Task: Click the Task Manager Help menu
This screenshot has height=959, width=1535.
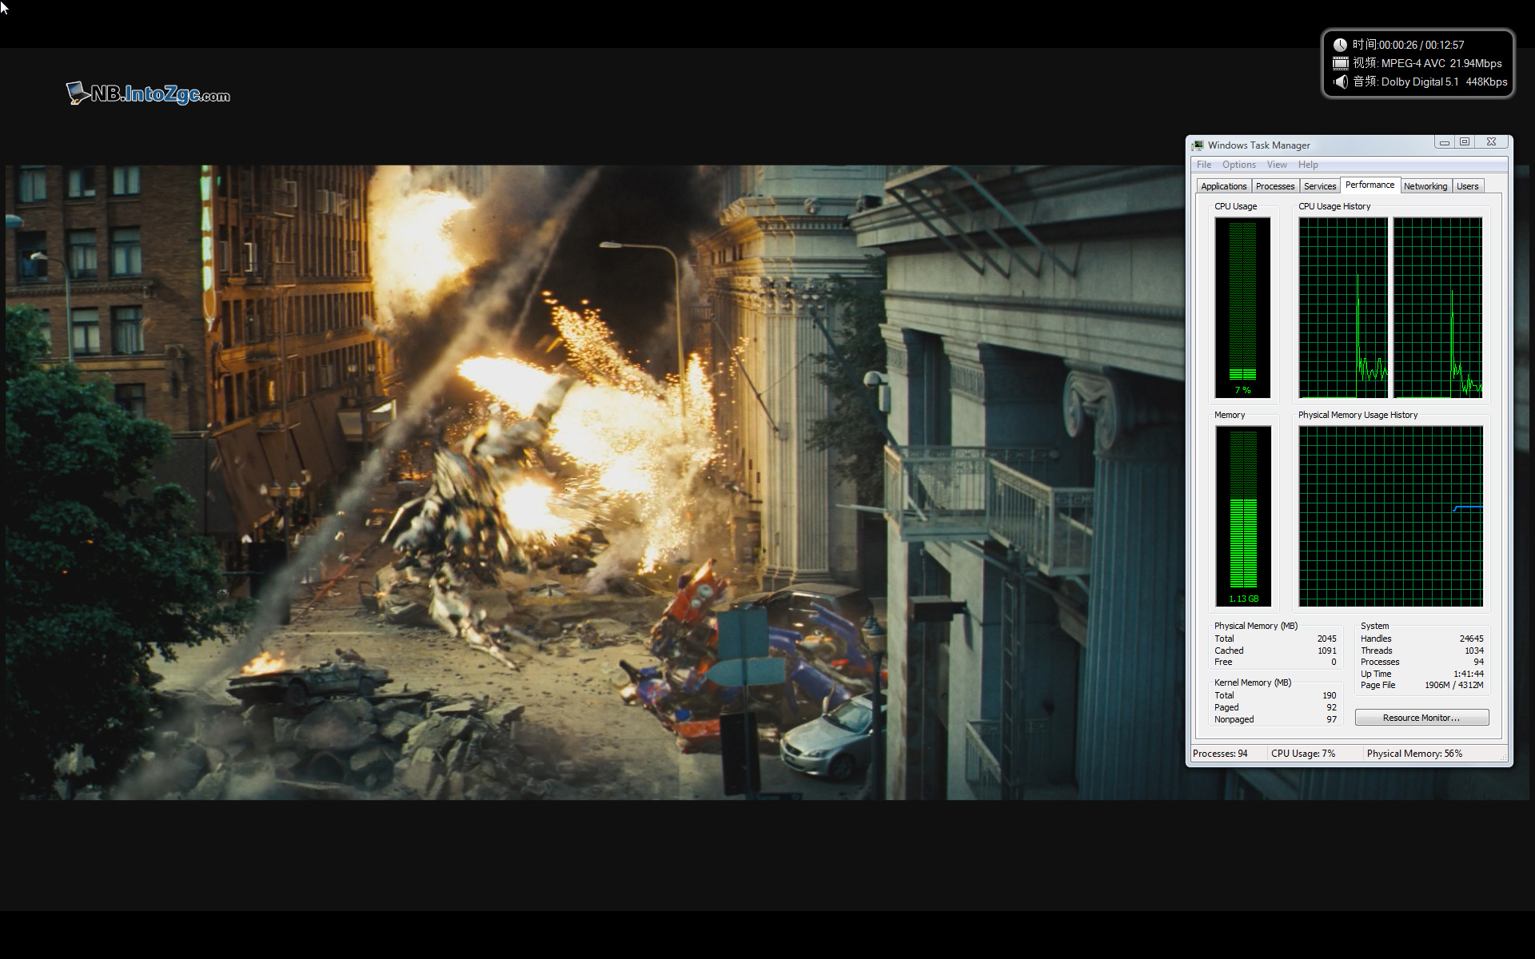Action: click(x=1307, y=165)
